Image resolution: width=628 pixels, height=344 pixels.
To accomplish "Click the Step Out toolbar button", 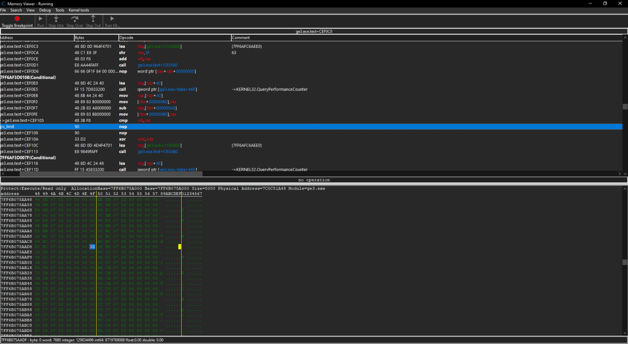I will (x=93, y=21).
